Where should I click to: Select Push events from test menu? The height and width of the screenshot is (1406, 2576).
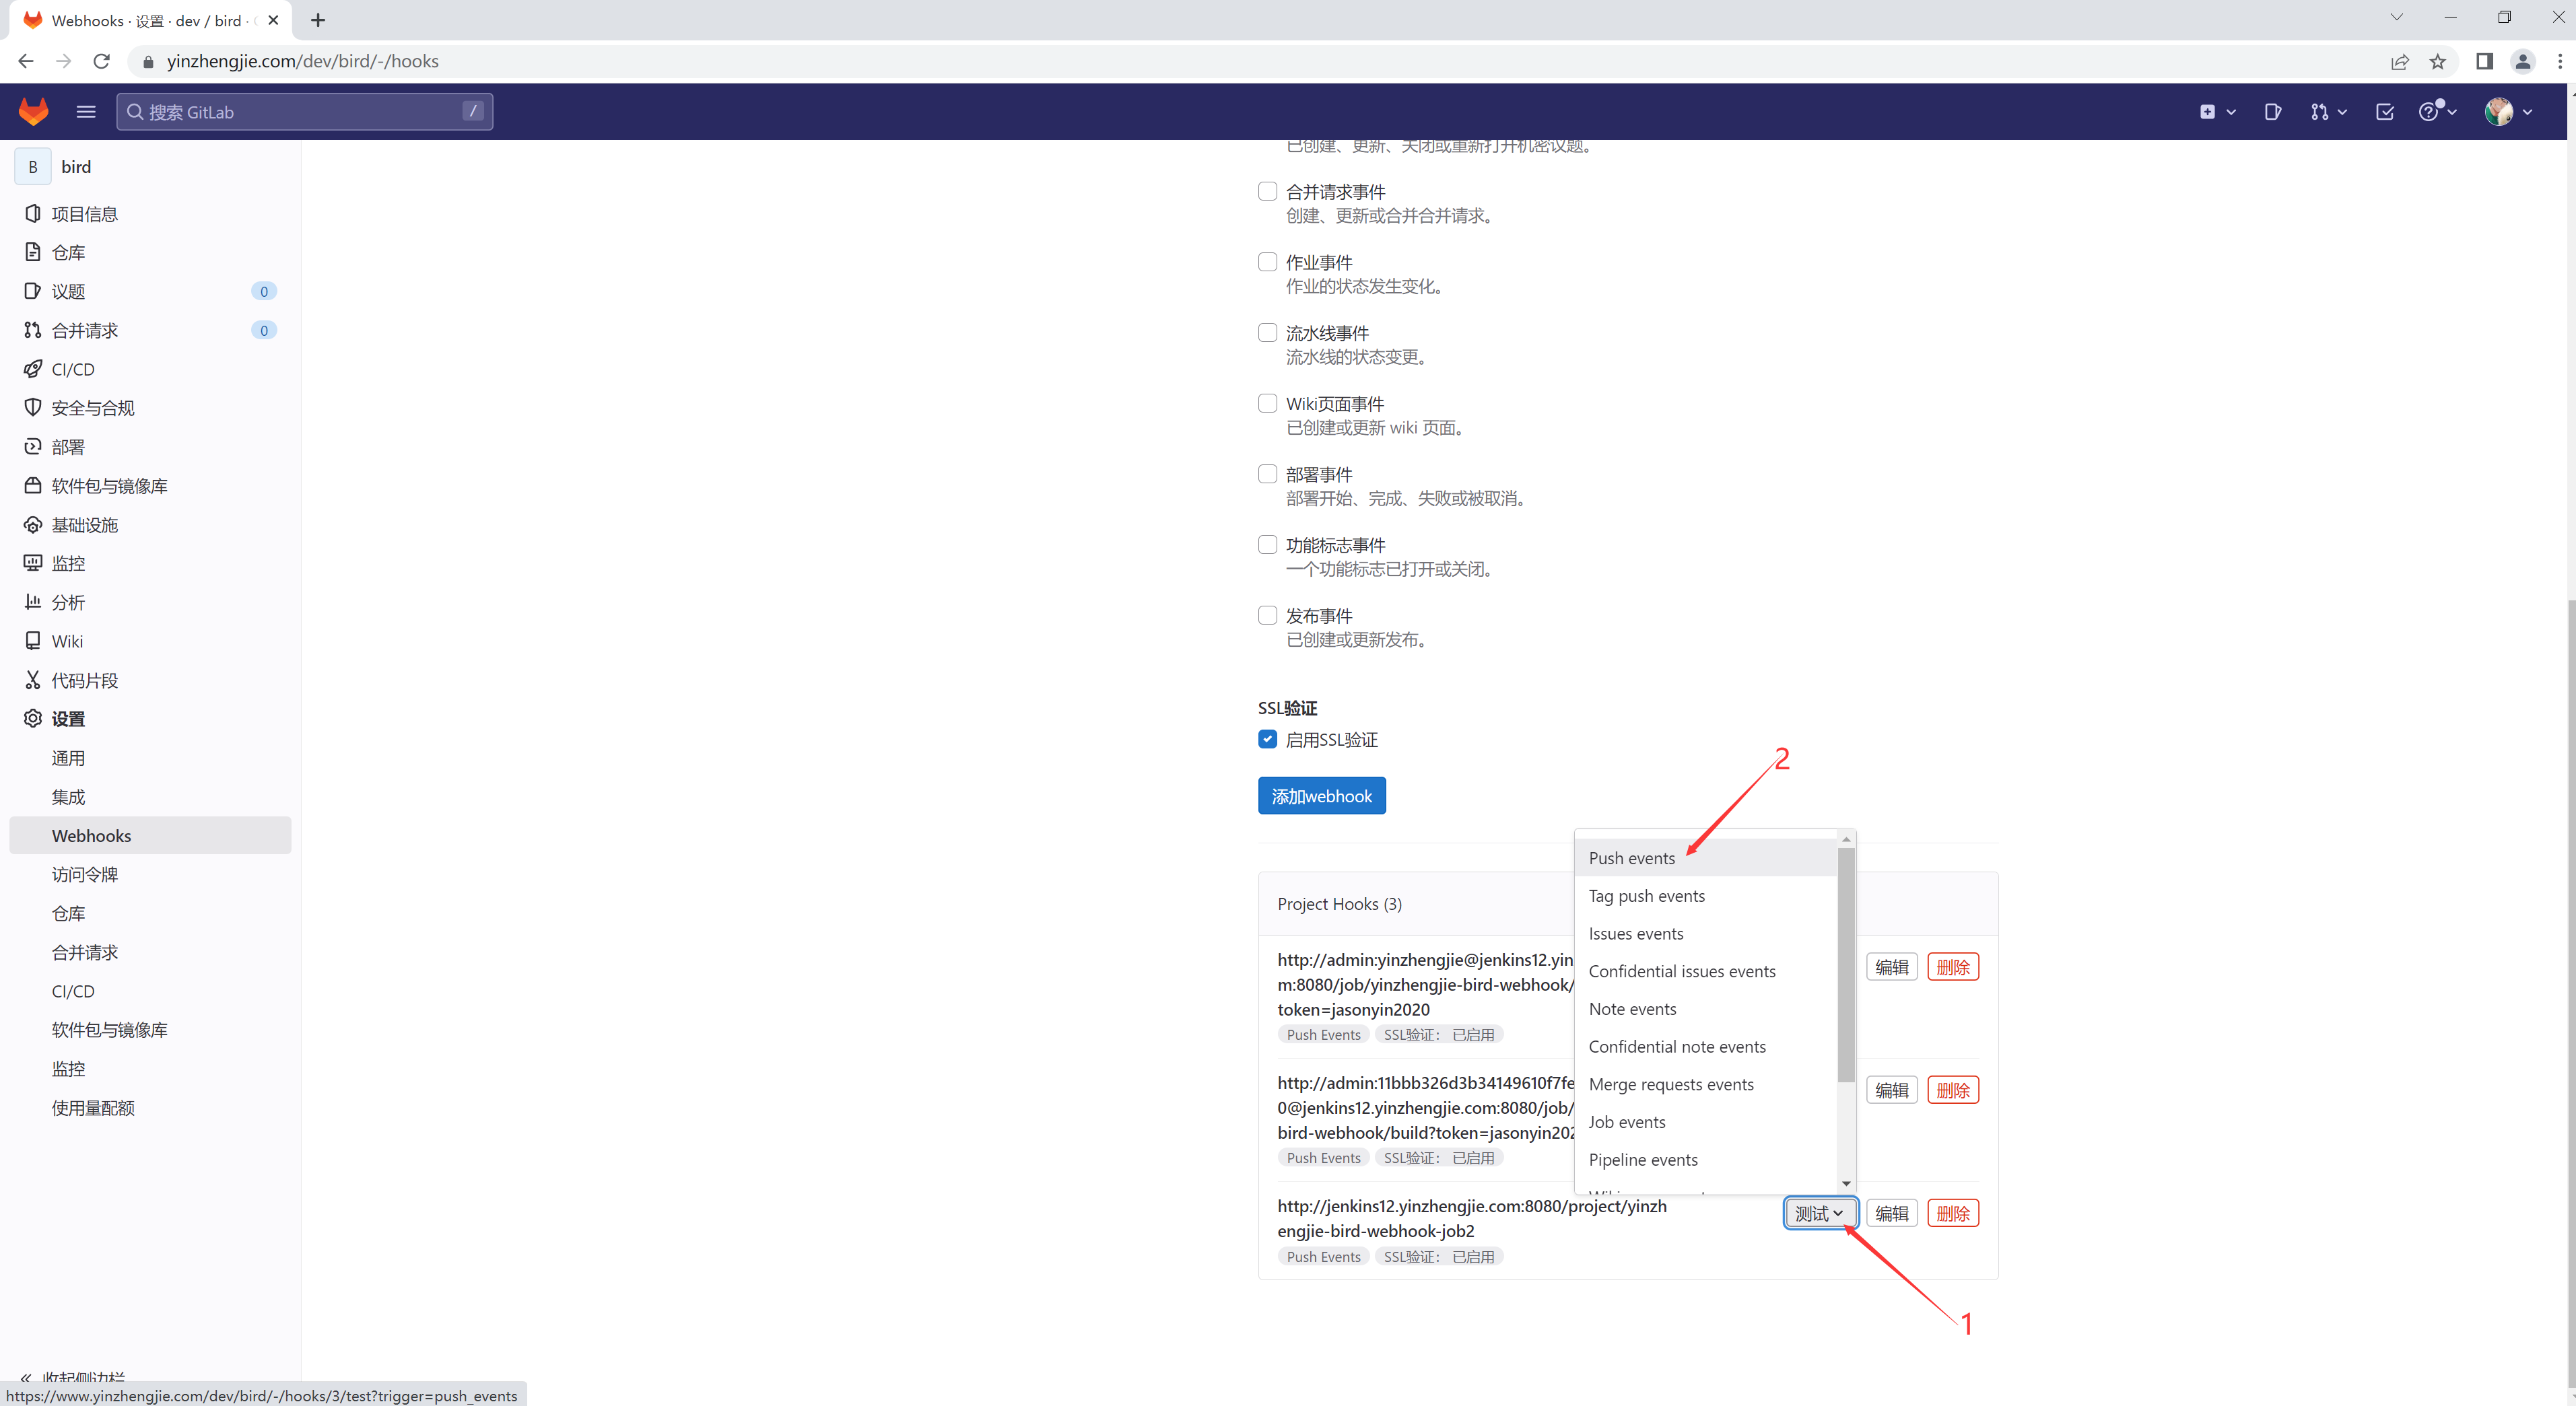[1631, 858]
